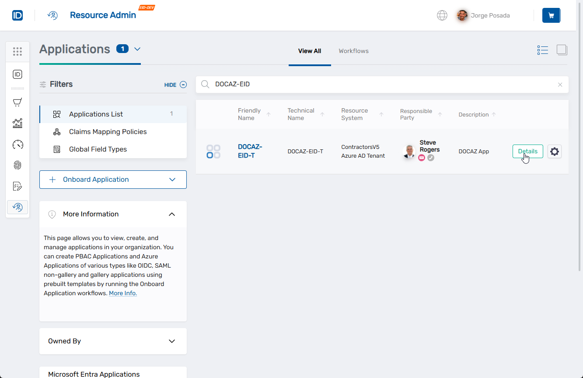Select Claims Mapping Policies in filters
The height and width of the screenshot is (378, 583).
tap(108, 132)
